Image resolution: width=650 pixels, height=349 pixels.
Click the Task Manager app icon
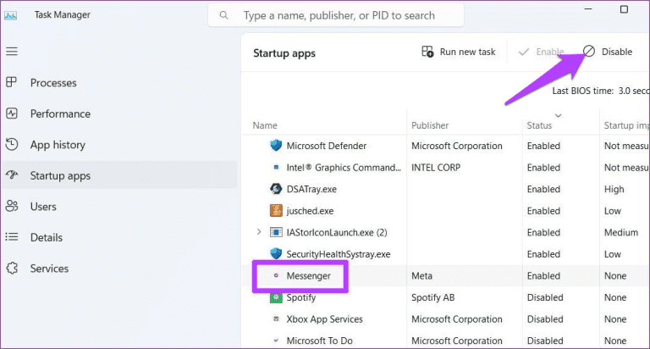11,15
